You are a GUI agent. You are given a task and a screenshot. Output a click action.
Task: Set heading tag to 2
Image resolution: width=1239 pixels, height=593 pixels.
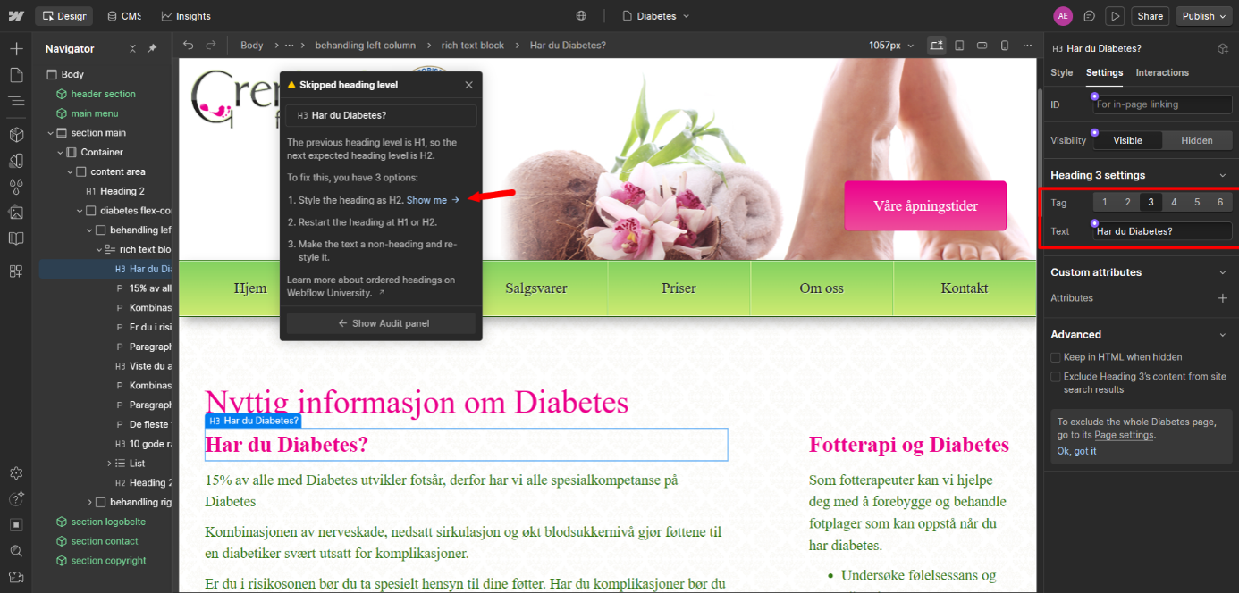1128,203
